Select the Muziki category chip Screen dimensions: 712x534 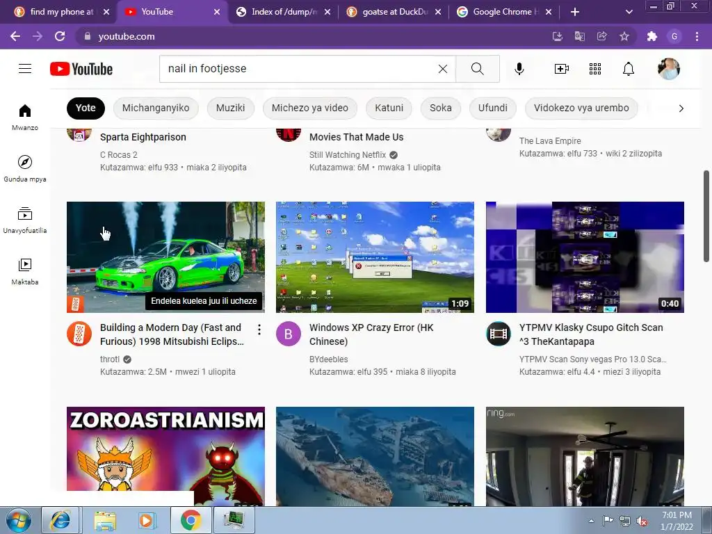(x=230, y=108)
